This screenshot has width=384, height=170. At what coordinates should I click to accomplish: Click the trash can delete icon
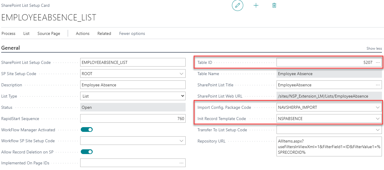pos(274,5)
